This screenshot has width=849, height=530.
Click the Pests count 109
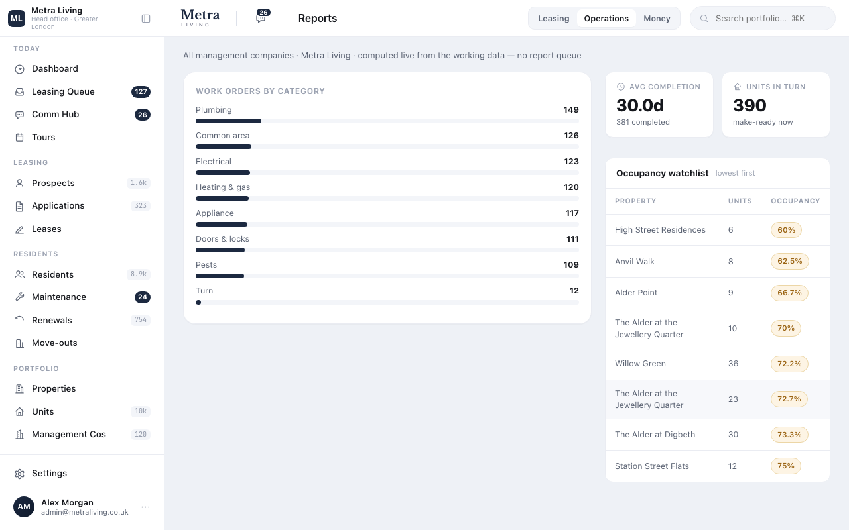[x=571, y=265]
